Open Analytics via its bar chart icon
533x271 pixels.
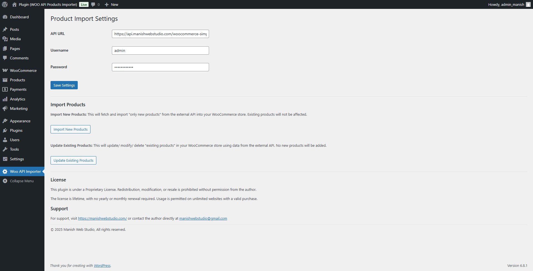(5, 99)
